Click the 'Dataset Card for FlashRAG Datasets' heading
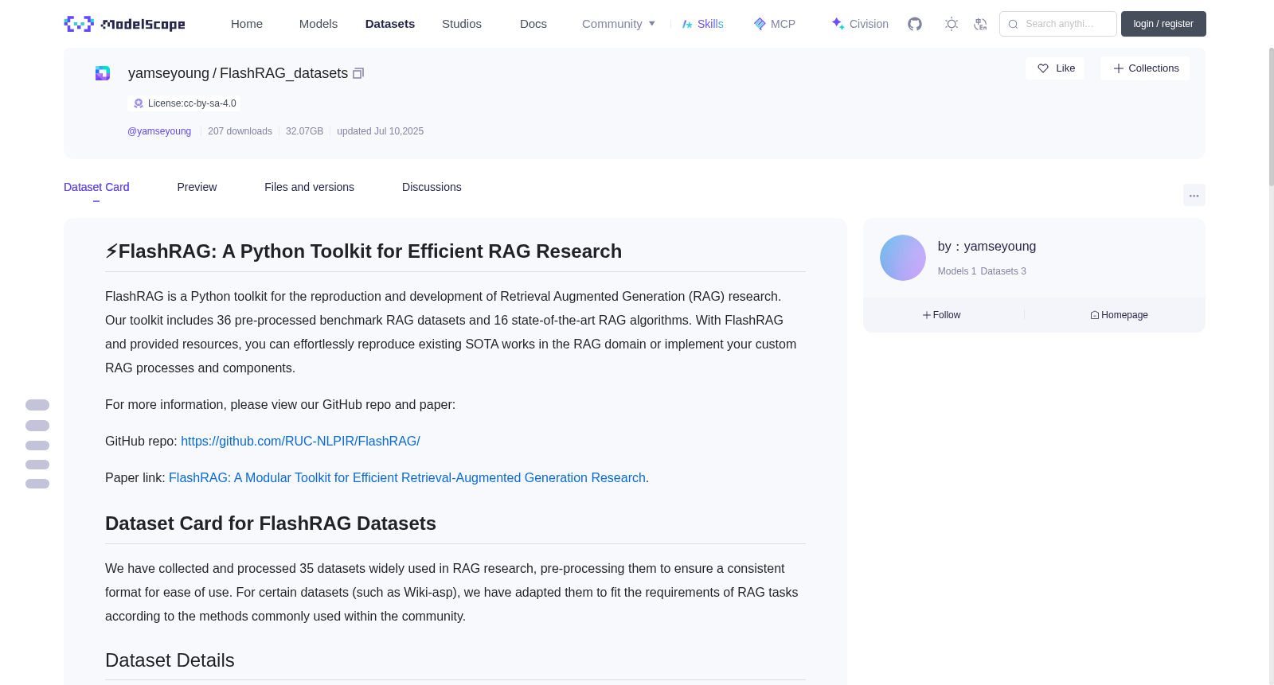 [x=271, y=523]
